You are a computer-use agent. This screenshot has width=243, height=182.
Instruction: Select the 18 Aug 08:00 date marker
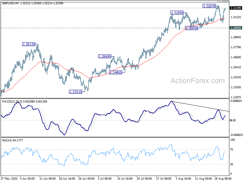(x=223, y=179)
